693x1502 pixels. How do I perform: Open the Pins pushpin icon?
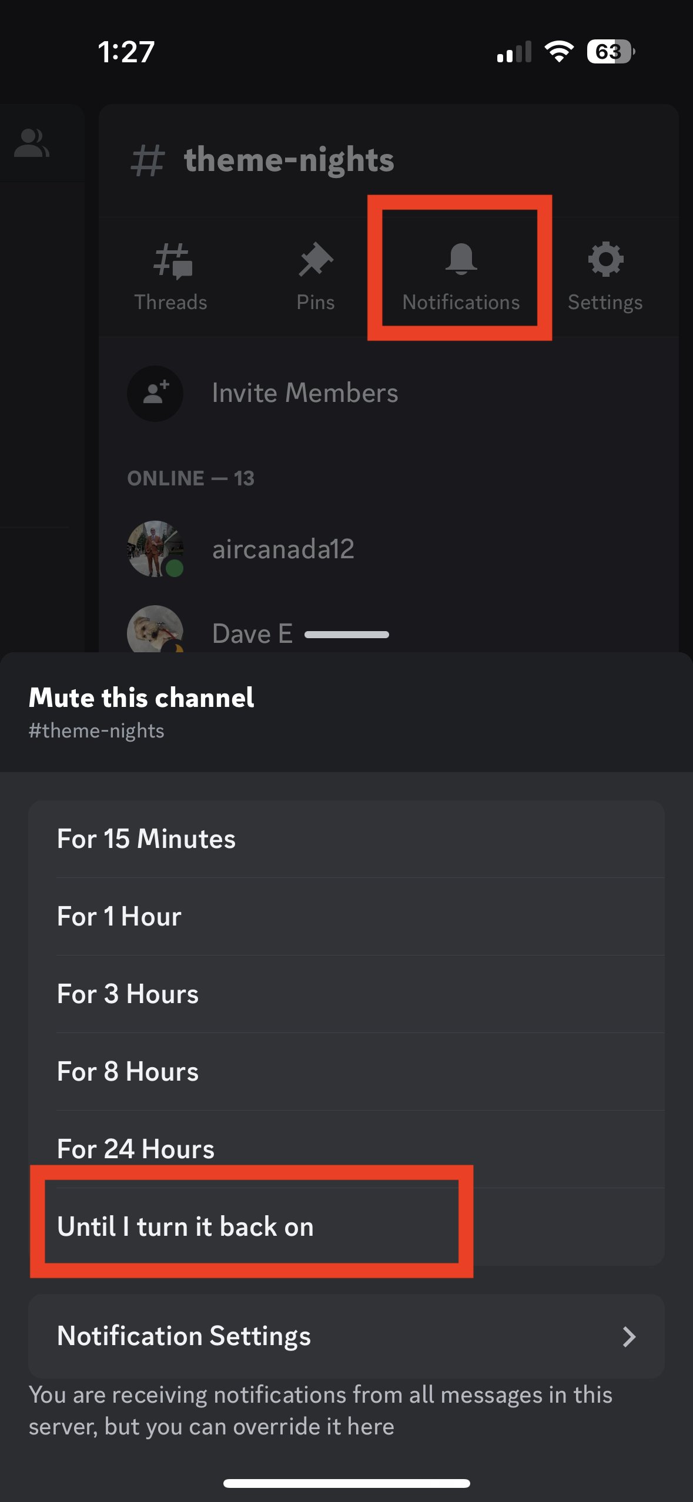(x=316, y=259)
